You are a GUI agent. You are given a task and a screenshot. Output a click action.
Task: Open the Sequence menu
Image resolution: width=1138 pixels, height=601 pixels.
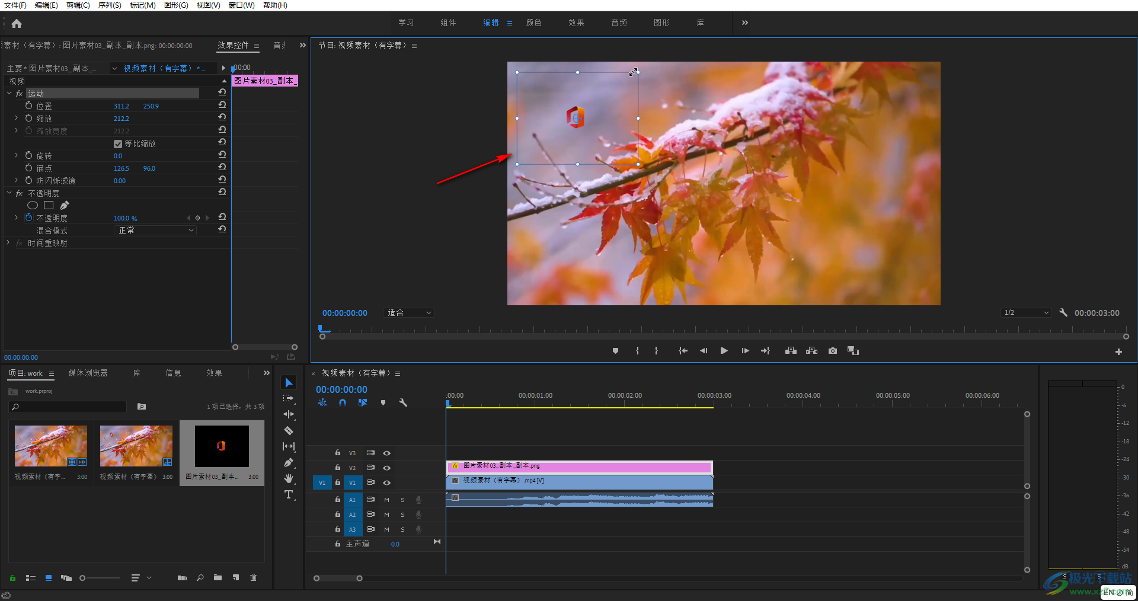click(x=110, y=5)
